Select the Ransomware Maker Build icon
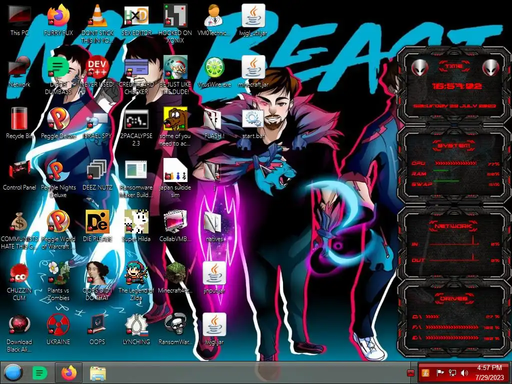512x384 pixels. coord(136,178)
